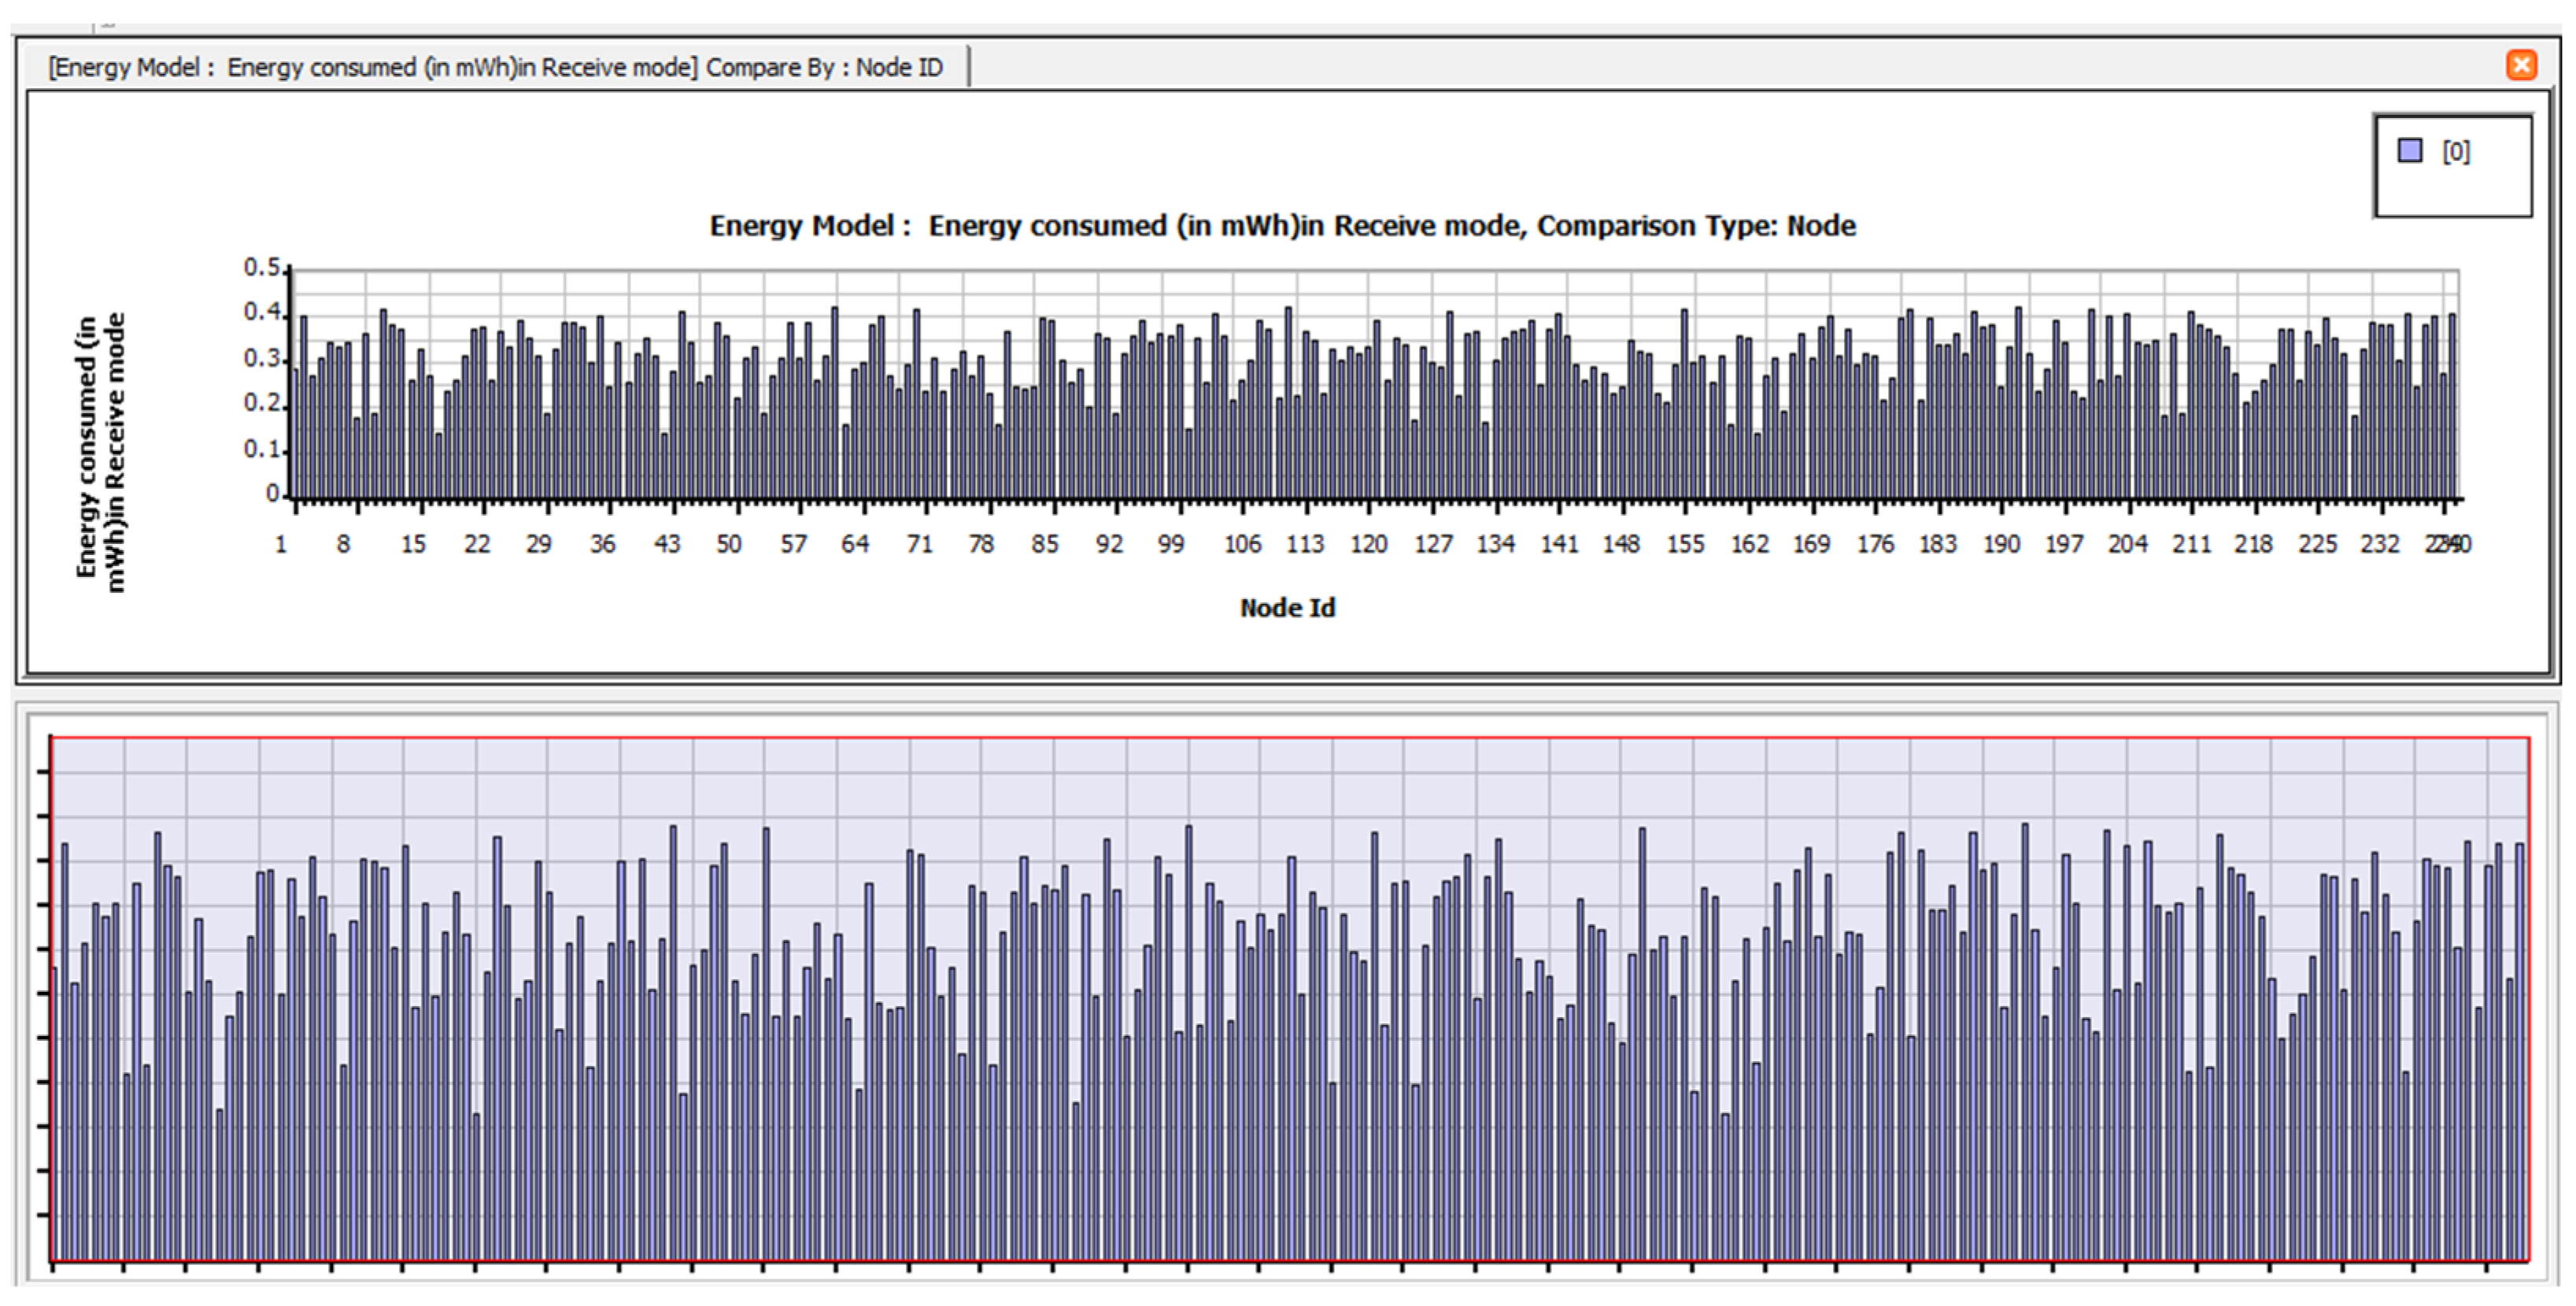Screen dimensions: 2576x1306
Task: Click x-axis label 57
Action: [x=793, y=545]
